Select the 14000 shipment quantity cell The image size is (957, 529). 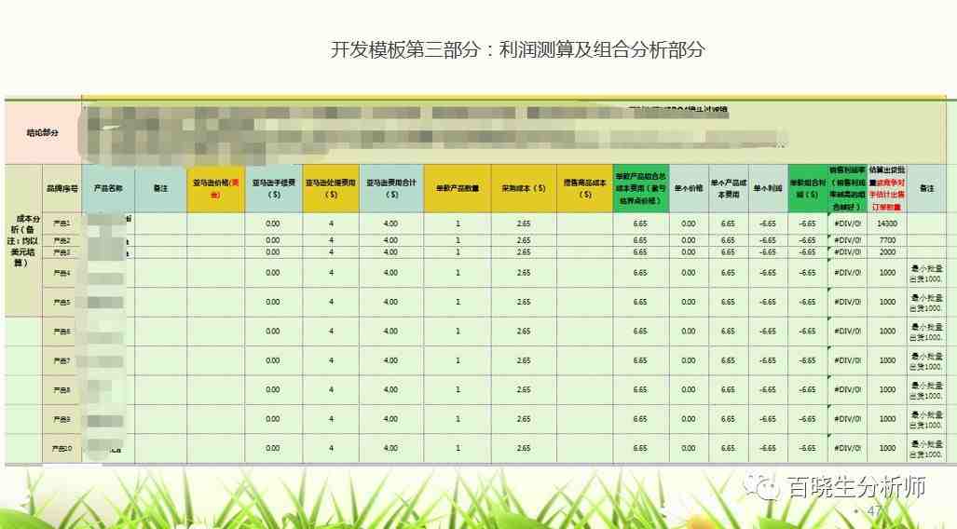click(887, 224)
